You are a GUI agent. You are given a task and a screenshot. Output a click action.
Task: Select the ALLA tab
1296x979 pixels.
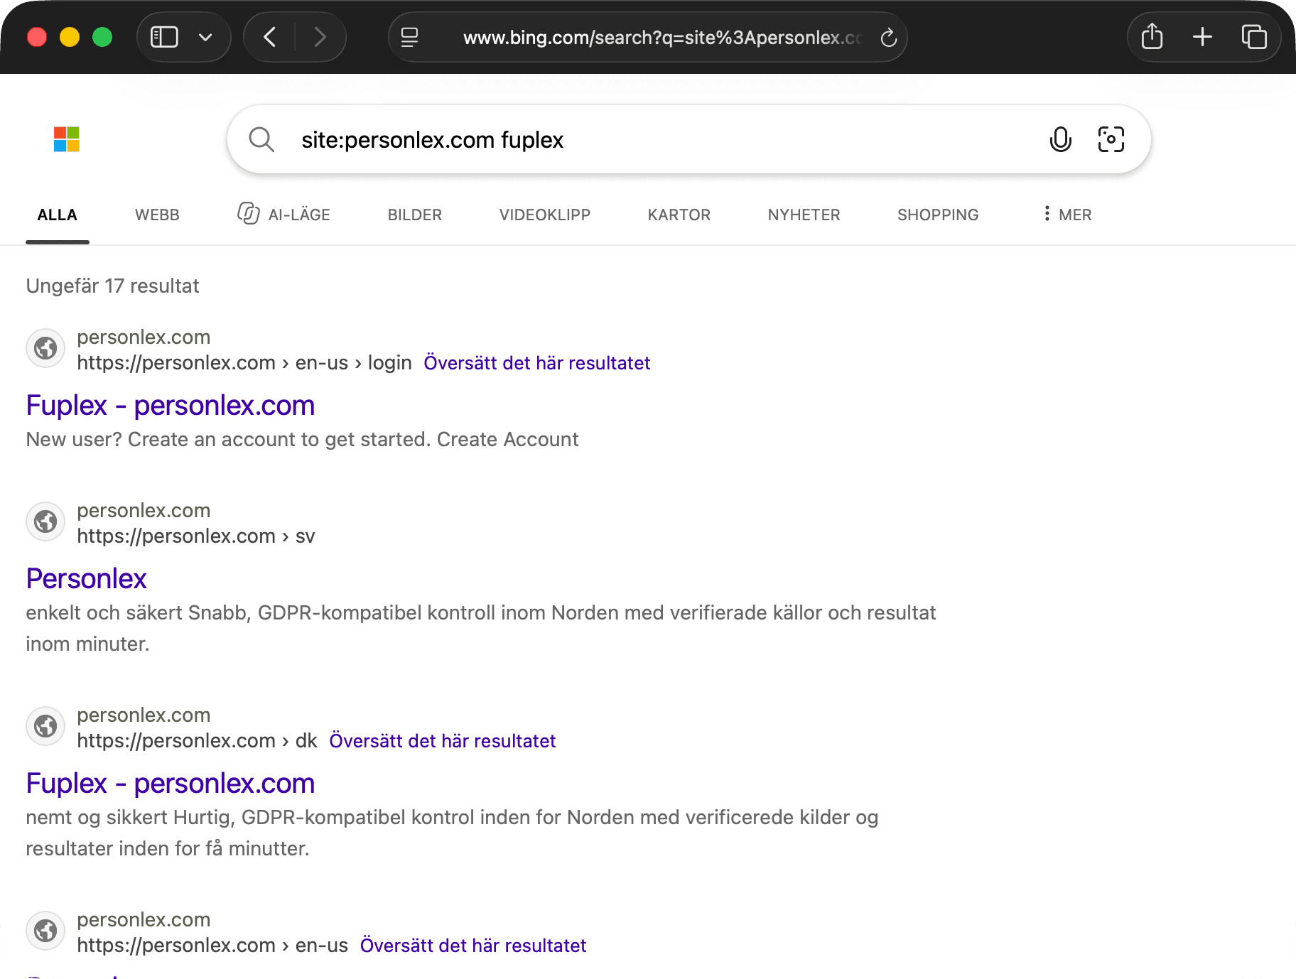click(x=58, y=215)
